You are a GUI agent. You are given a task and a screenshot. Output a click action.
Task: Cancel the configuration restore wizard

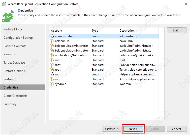click(177, 129)
